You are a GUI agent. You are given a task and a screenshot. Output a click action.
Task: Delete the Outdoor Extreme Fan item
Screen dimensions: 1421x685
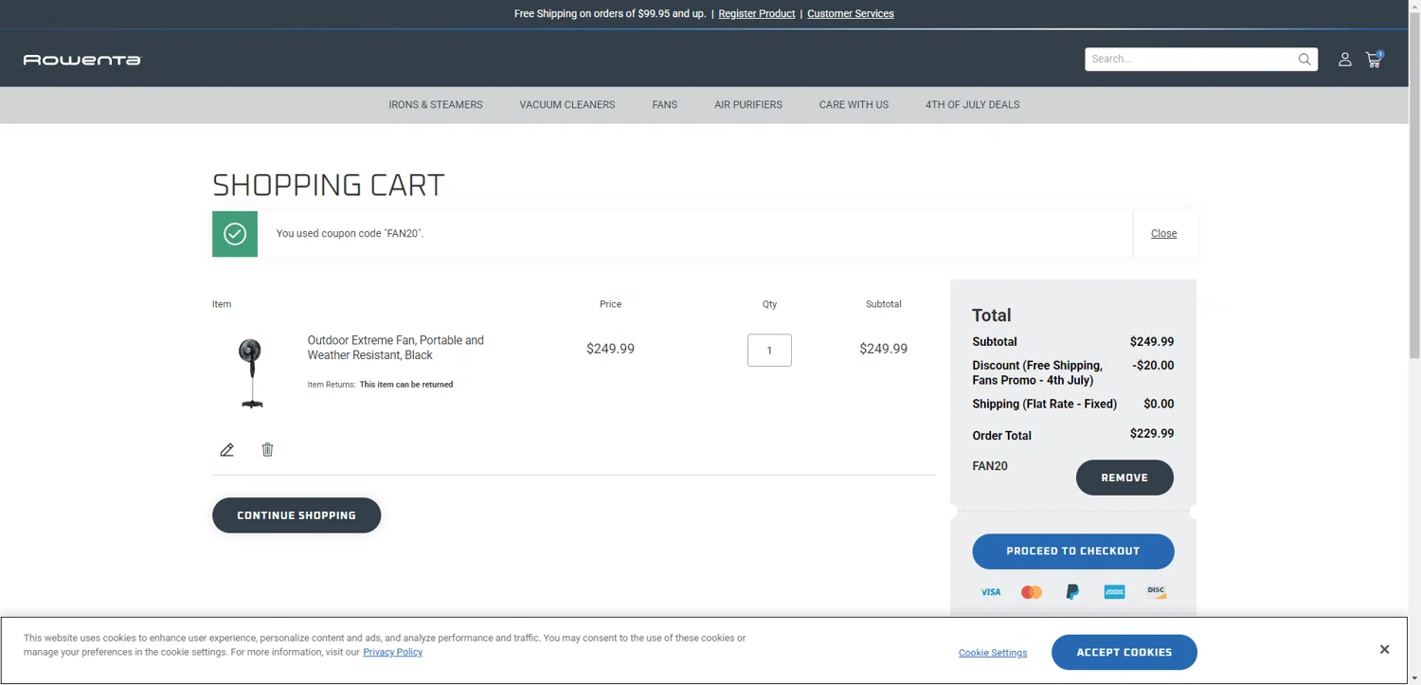click(267, 450)
